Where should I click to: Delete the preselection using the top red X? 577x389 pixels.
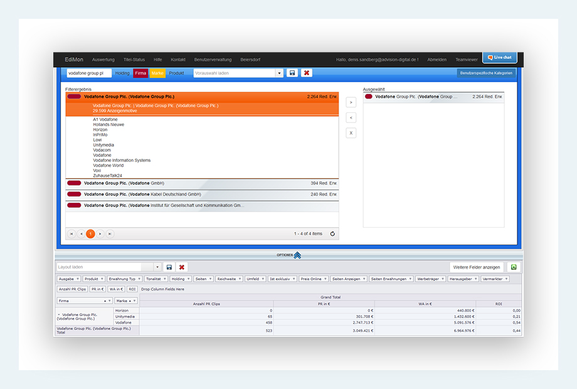pos(307,73)
